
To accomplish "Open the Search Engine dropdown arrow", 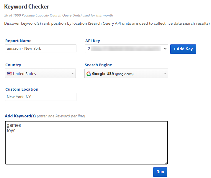I will coord(165,74).
